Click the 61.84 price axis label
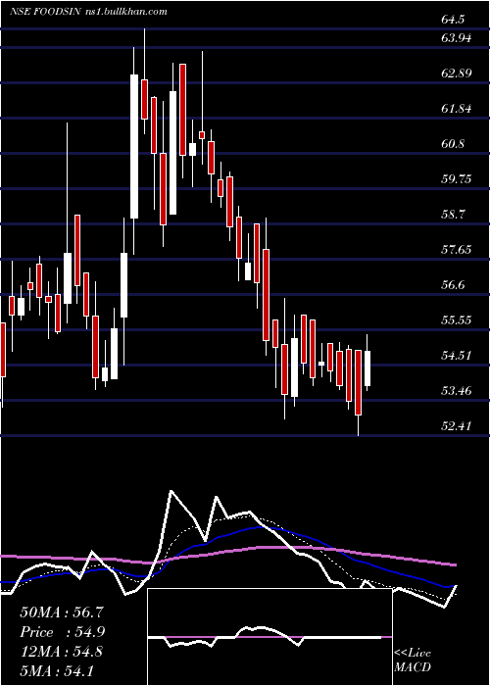The width and height of the screenshot is (490, 686). click(x=457, y=109)
